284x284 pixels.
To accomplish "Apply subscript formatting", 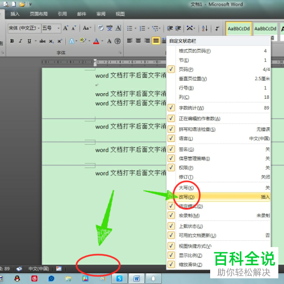I will coord(51,41).
